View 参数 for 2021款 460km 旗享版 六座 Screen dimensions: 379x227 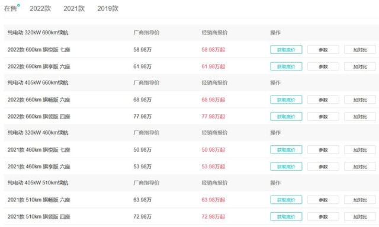point(323,167)
